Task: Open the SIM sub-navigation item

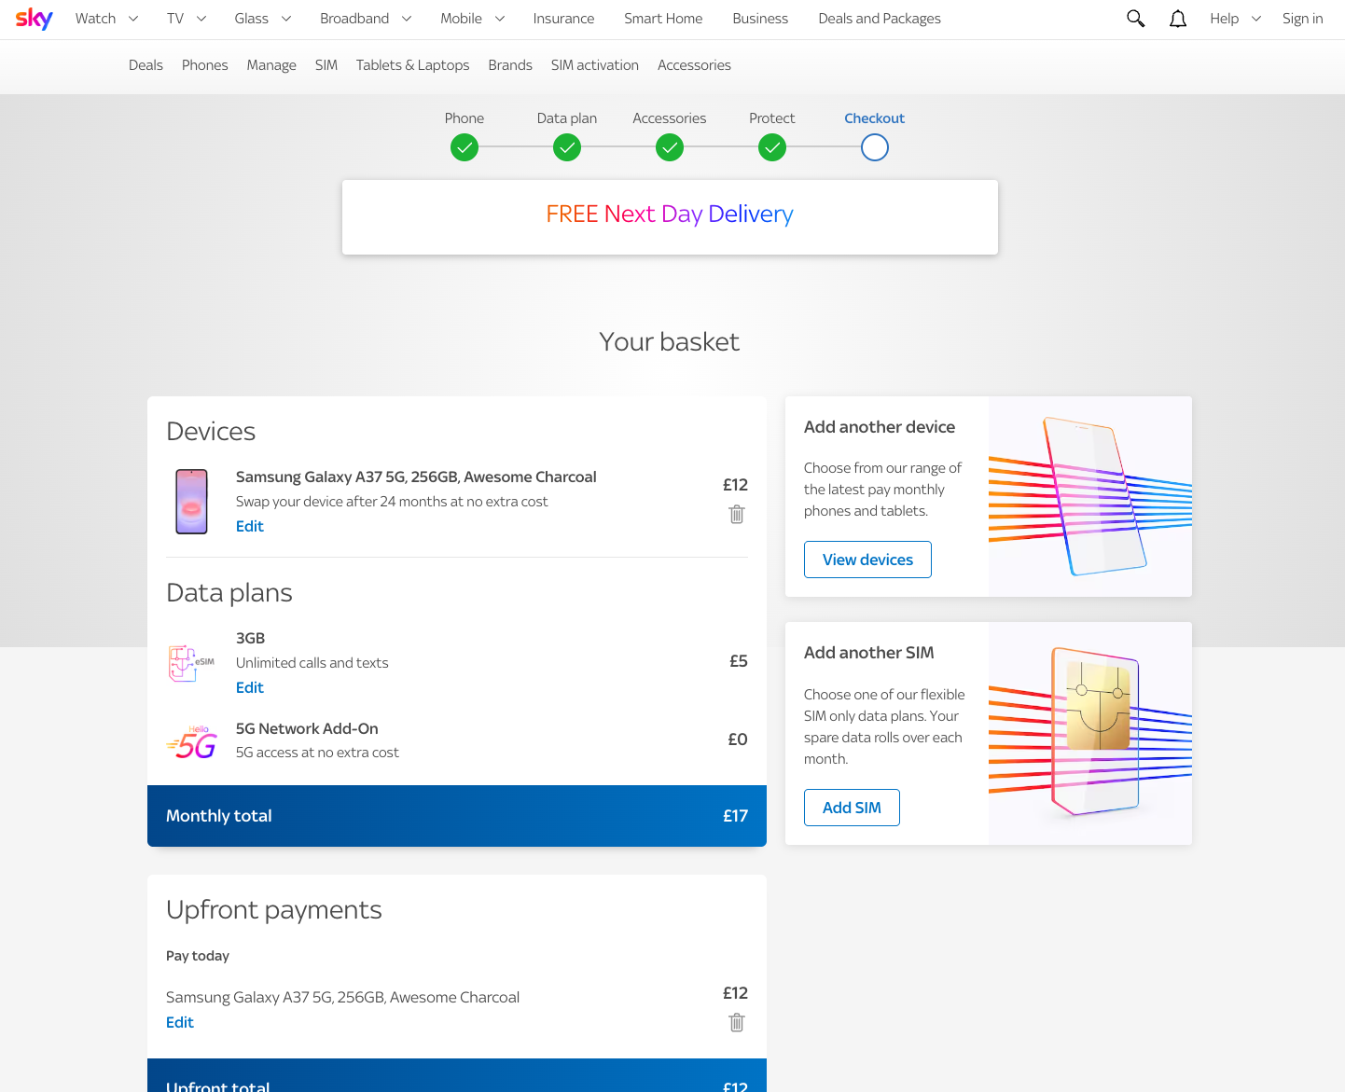Action: tap(326, 65)
